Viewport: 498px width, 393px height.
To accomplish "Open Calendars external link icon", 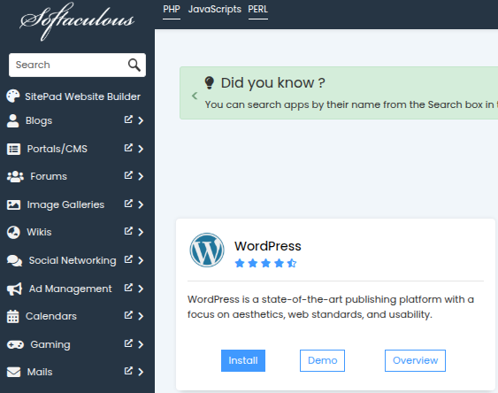I will tap(128, 315).
